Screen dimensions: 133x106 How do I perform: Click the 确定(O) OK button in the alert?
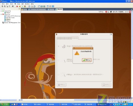pyautogui.click(x=86, y=60)
